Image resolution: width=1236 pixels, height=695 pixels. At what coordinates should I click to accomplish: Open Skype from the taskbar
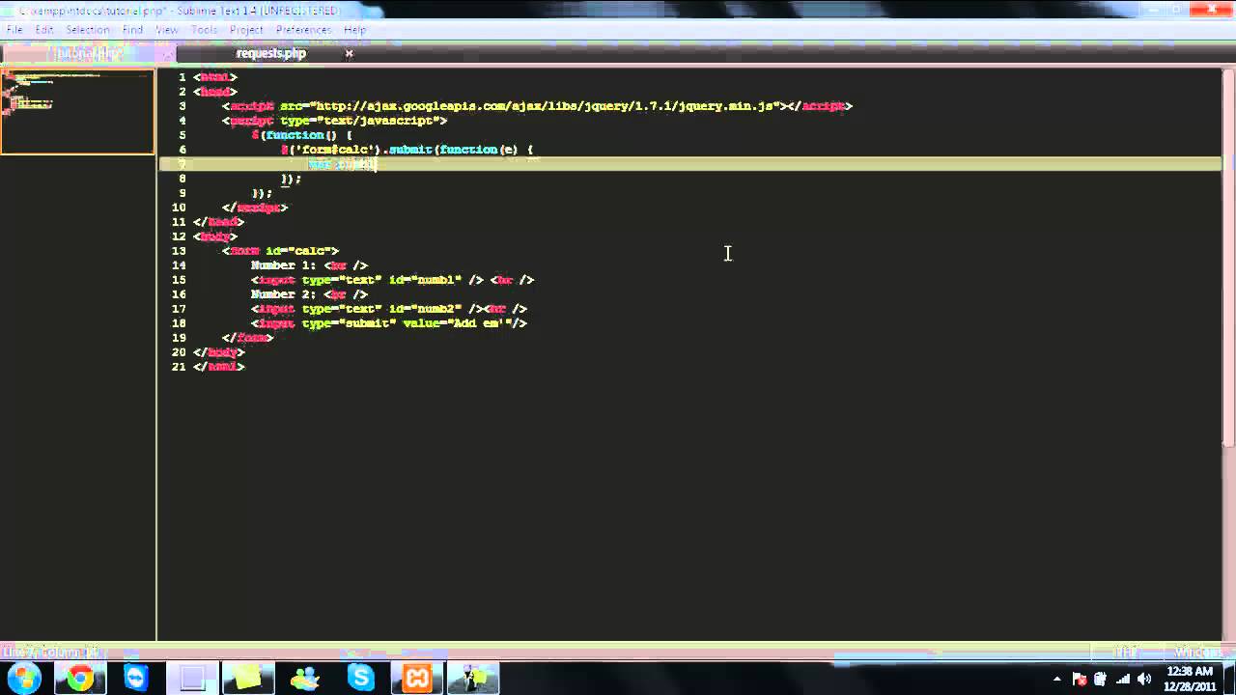[360, 678]
